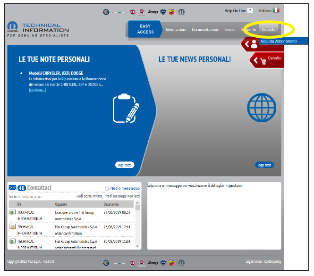Image resolution: width=314 pixels, height=276 pixels.
Task: Change language via Italiano link
Action: [x=265, y=11]
